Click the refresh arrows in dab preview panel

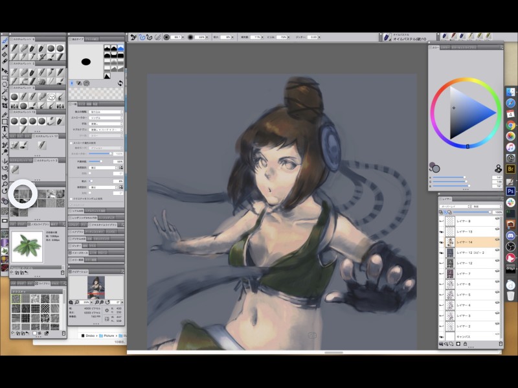(120, 84)
